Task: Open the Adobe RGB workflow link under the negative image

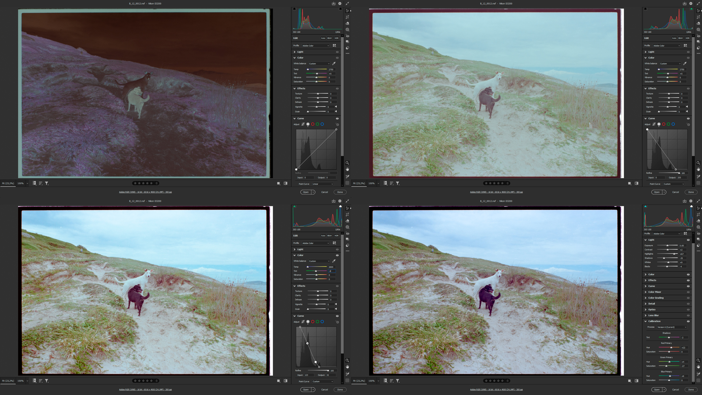Action: click(145, 192)
